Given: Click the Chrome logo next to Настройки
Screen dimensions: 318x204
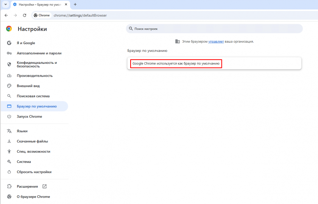Looking at the screenshot, I should (x=9, y=29).
